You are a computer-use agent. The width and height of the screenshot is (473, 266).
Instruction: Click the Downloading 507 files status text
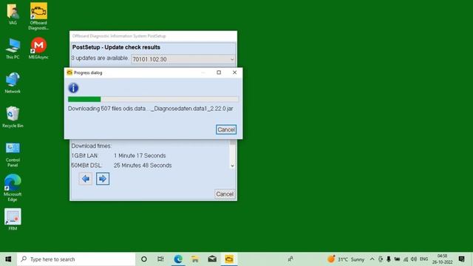pyautogui.click(x=151, y=109)
